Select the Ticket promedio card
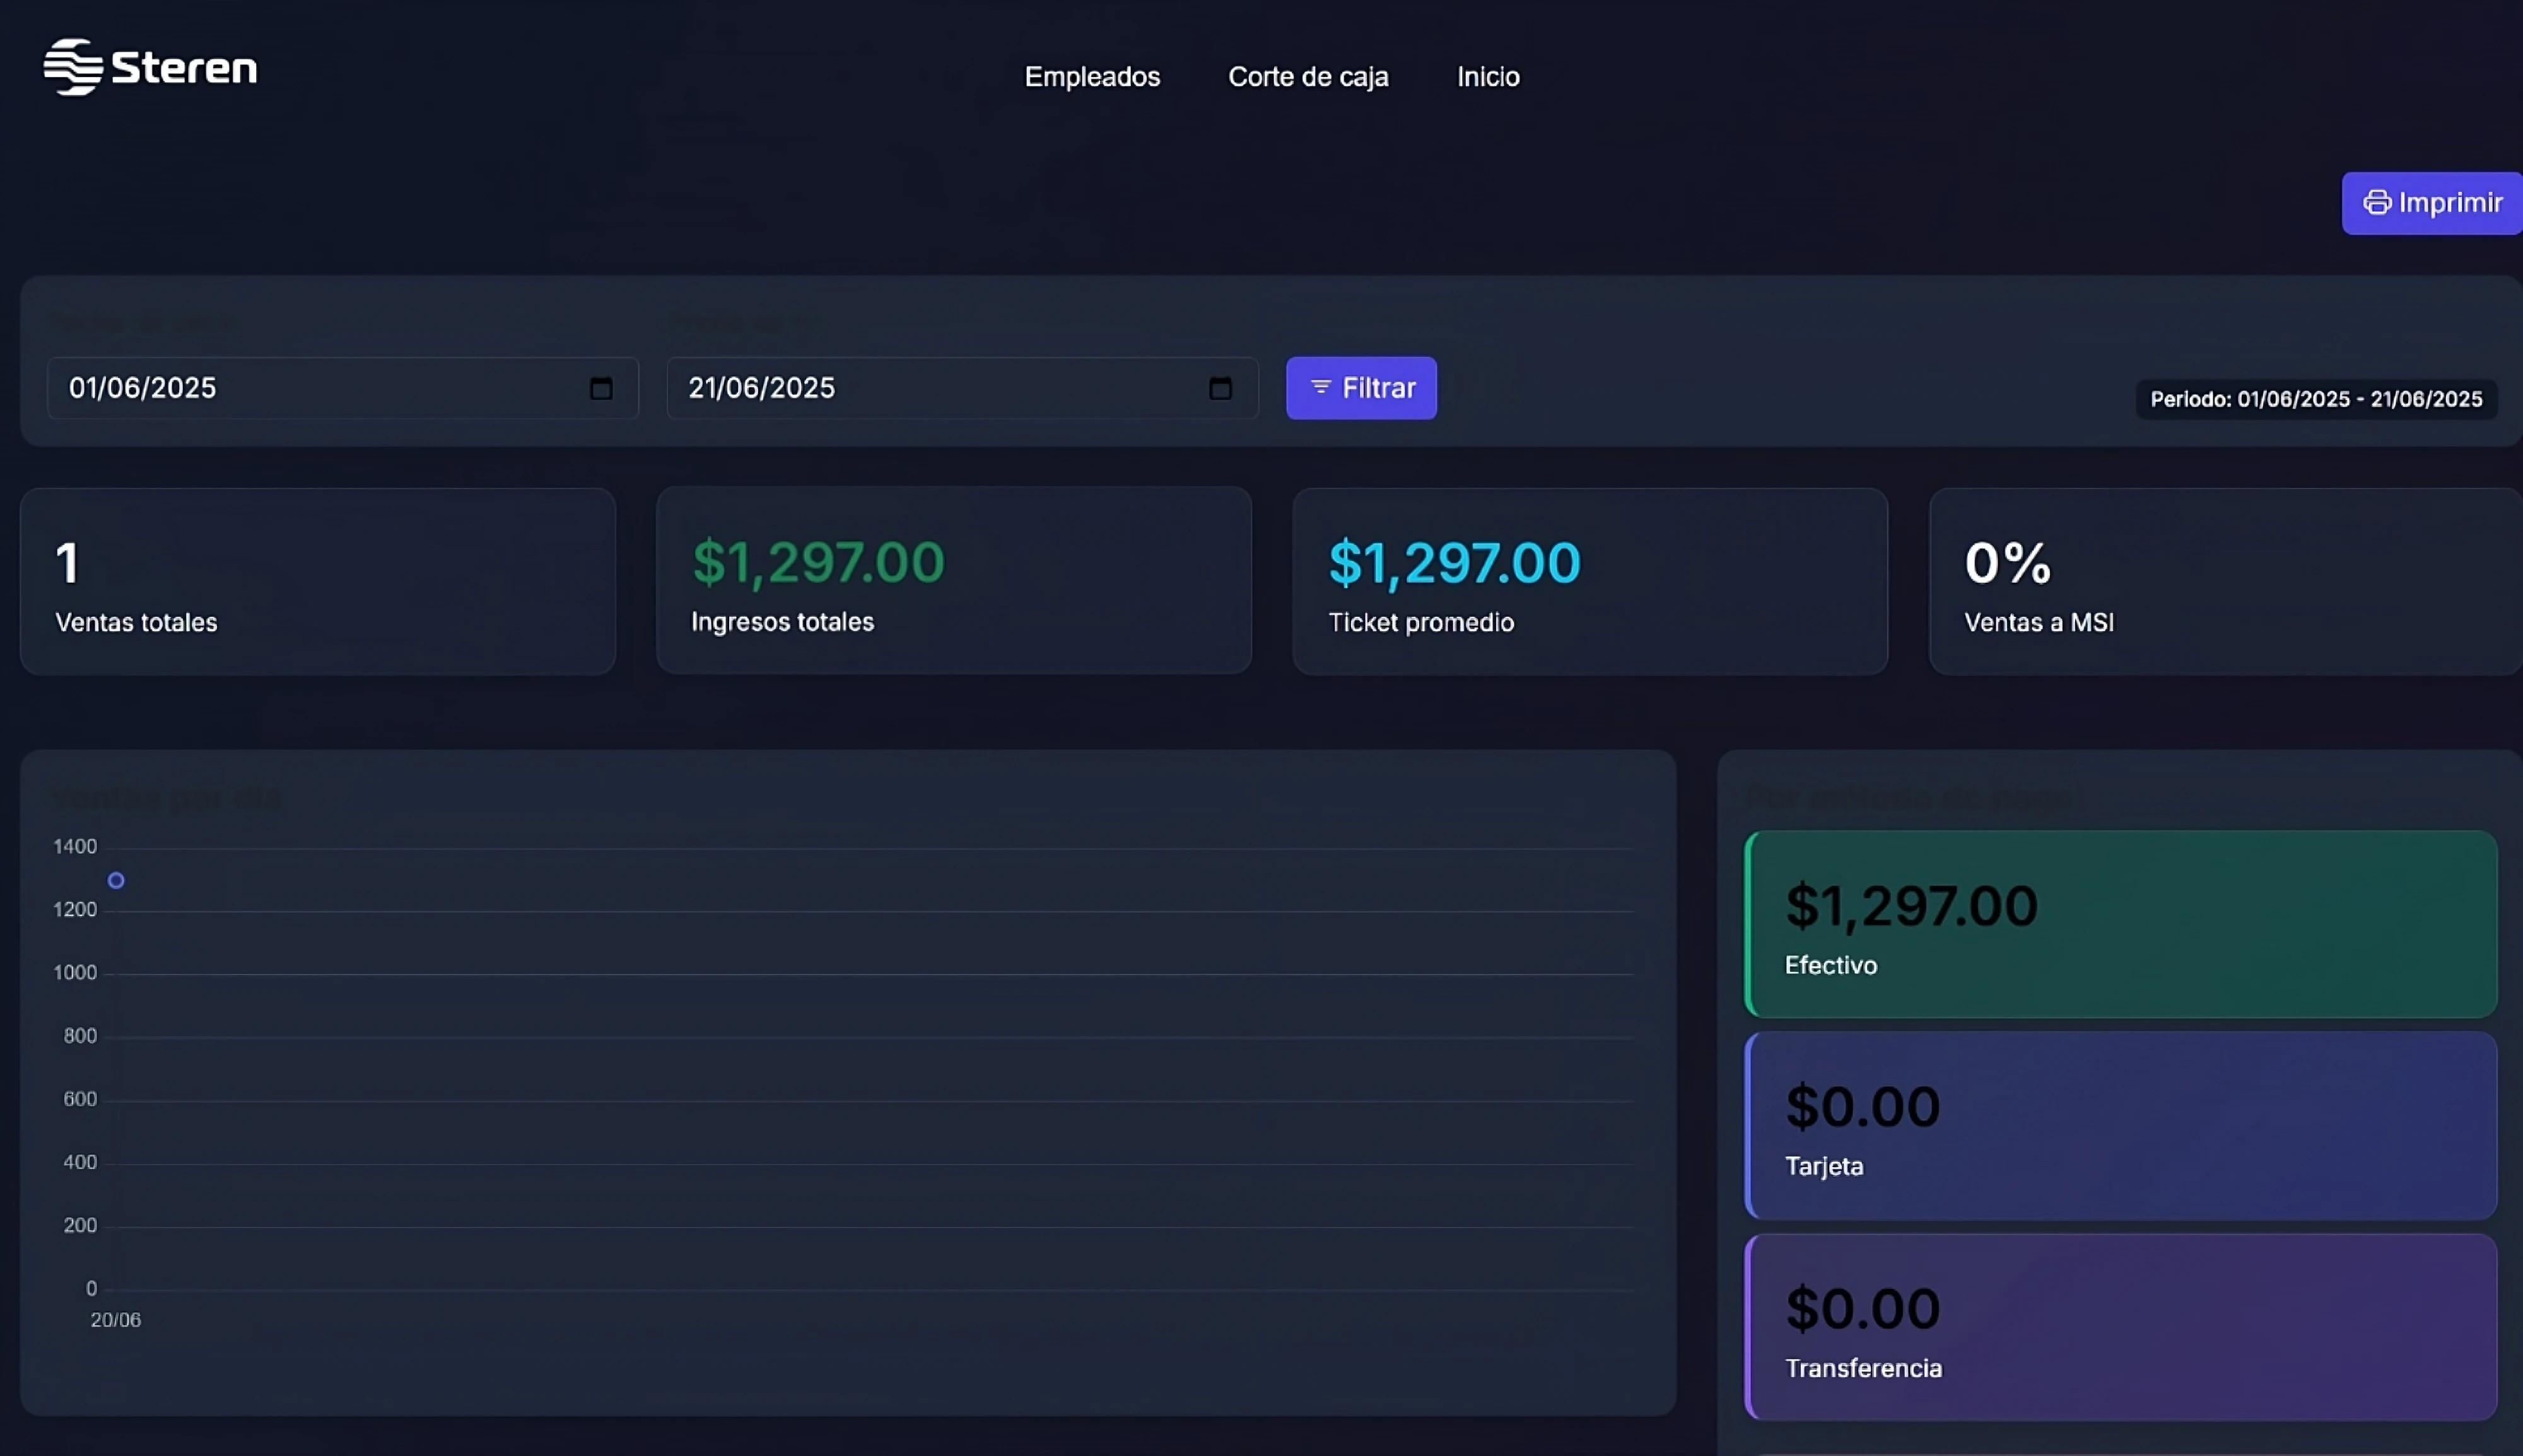 point(1590,581)
